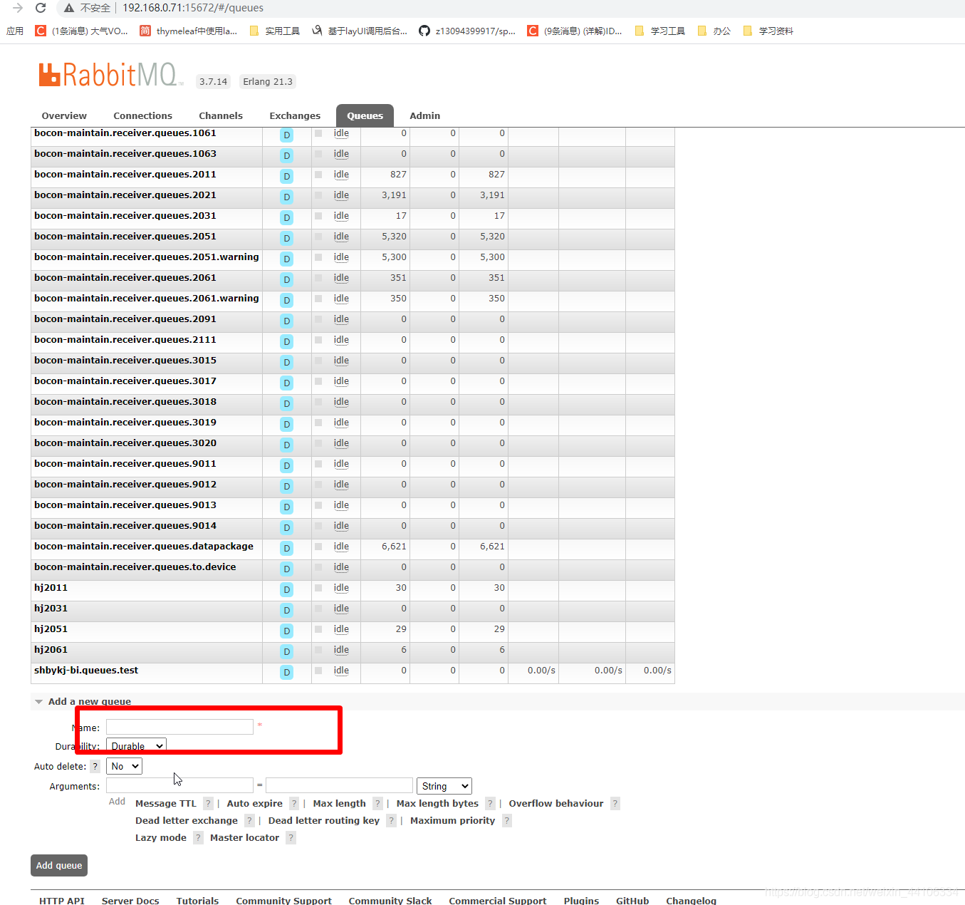The width and height of the screenshot is (965, 905).
Task: Click the idle state of queues.9014
Action: click(341, 526)
